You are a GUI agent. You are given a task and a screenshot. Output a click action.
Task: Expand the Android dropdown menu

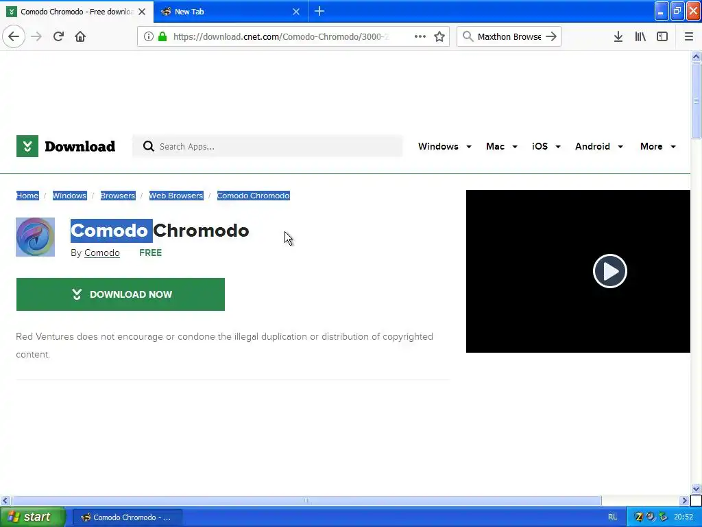(x=599, y=147)
